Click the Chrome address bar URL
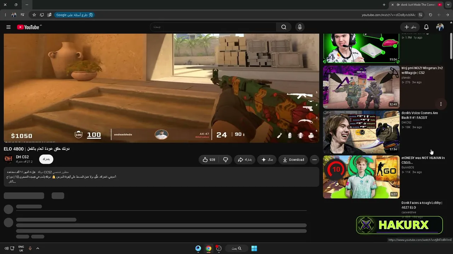 pyautogui.click(x=389, y=15)
